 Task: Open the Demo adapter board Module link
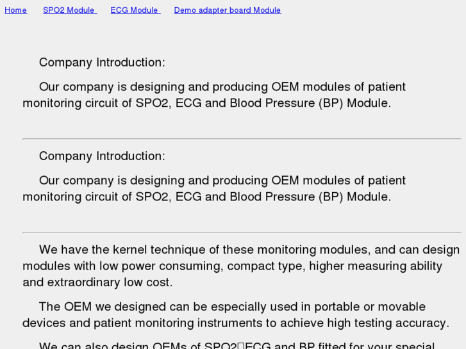[x=227, y=10]
